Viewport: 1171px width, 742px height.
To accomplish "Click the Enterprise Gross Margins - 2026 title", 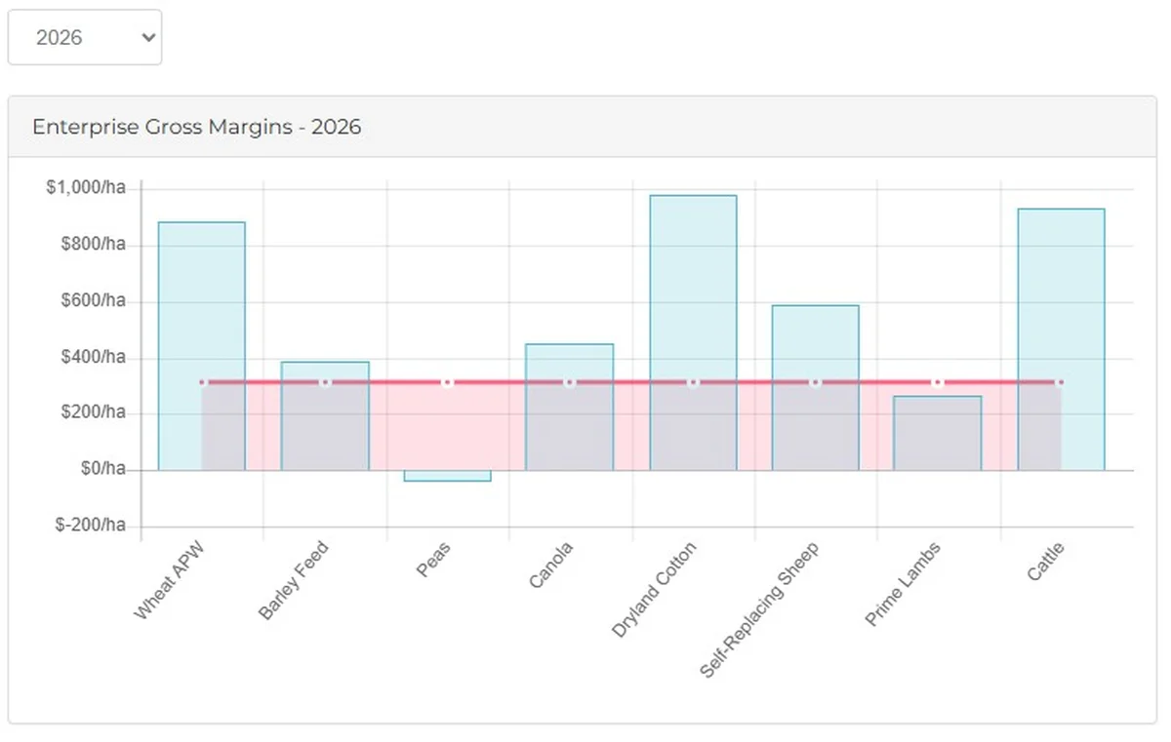I will 197,127.
